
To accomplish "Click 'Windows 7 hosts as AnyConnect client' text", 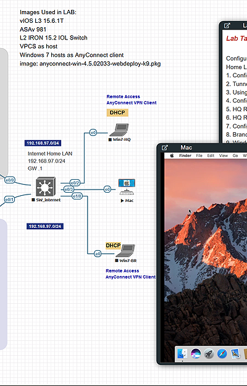I will (x=72, y=55).
